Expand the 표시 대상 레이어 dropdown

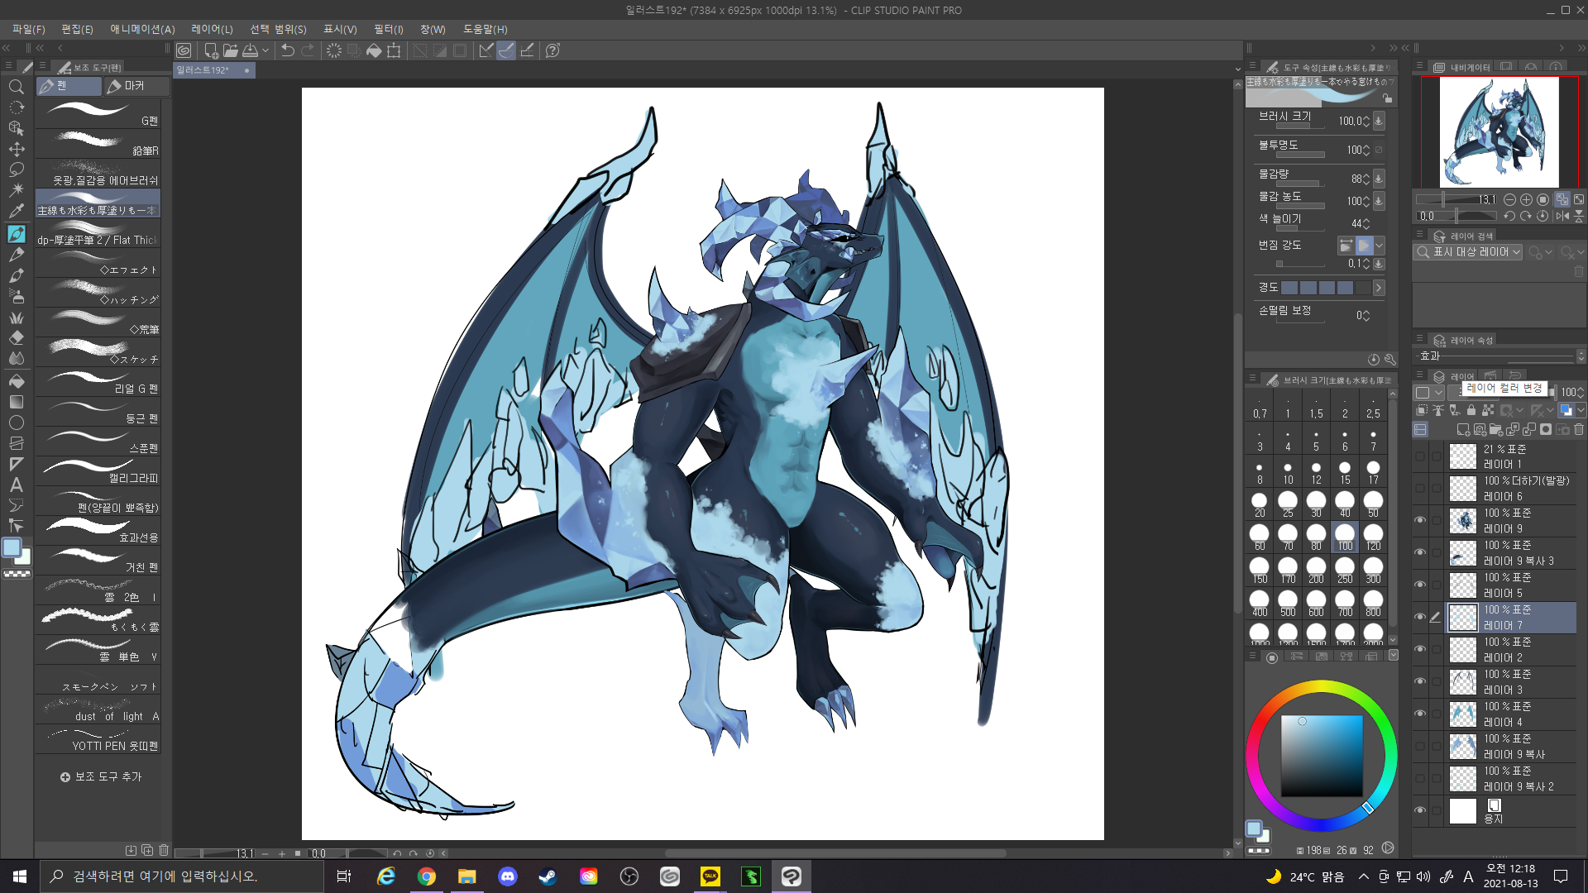click(x=1469, y=252)
